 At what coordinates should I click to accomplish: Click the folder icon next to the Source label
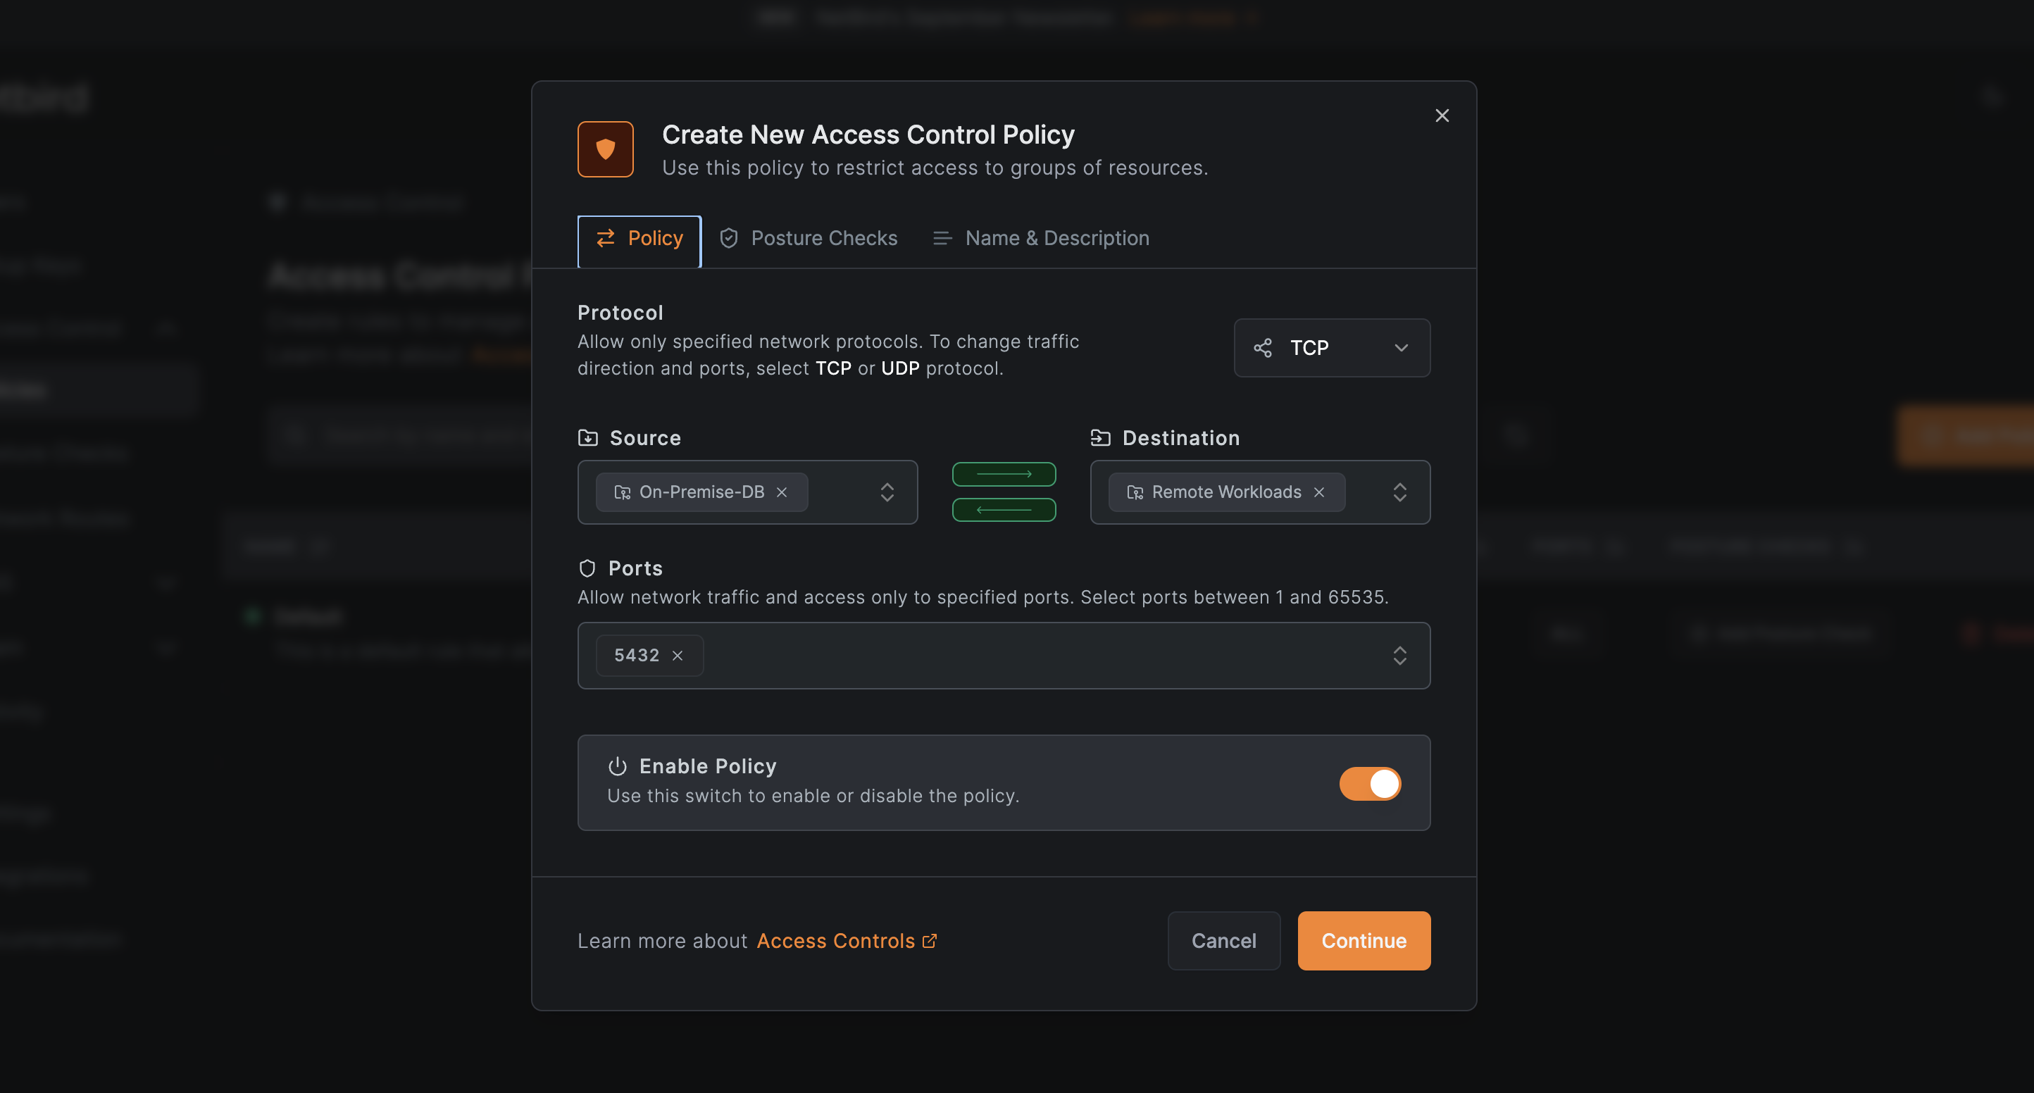587,437
